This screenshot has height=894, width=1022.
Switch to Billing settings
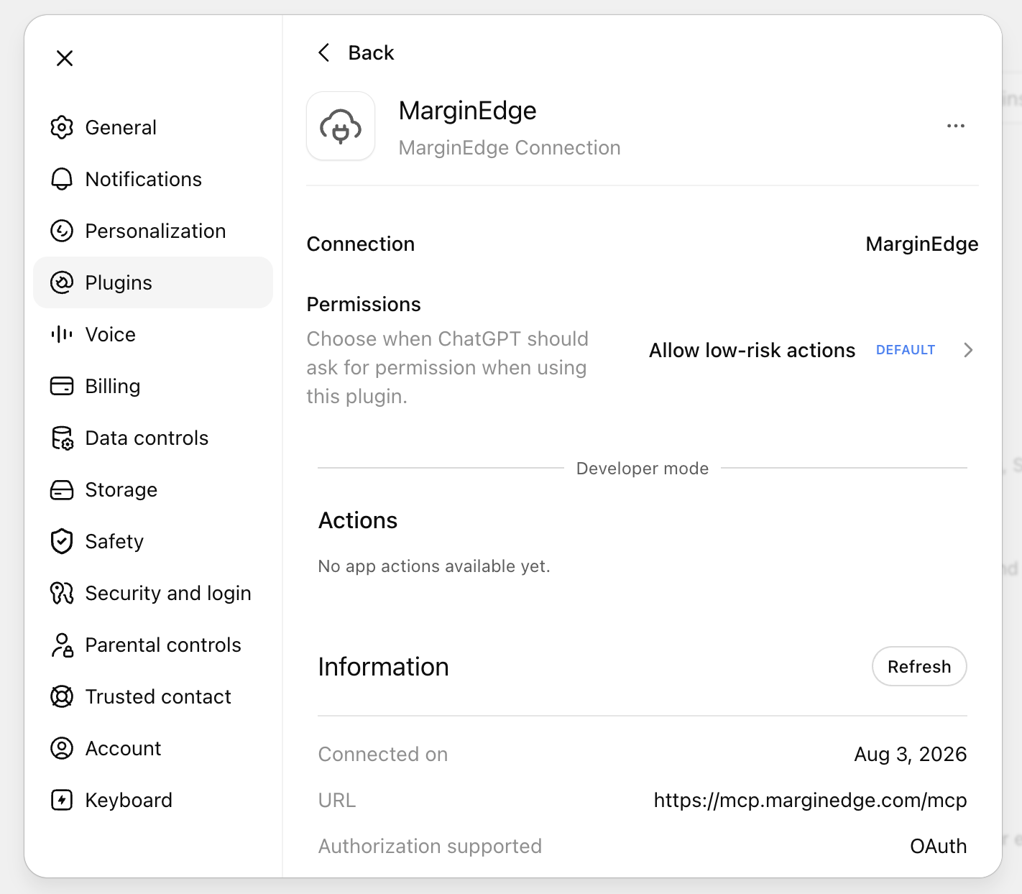[153, 386]
